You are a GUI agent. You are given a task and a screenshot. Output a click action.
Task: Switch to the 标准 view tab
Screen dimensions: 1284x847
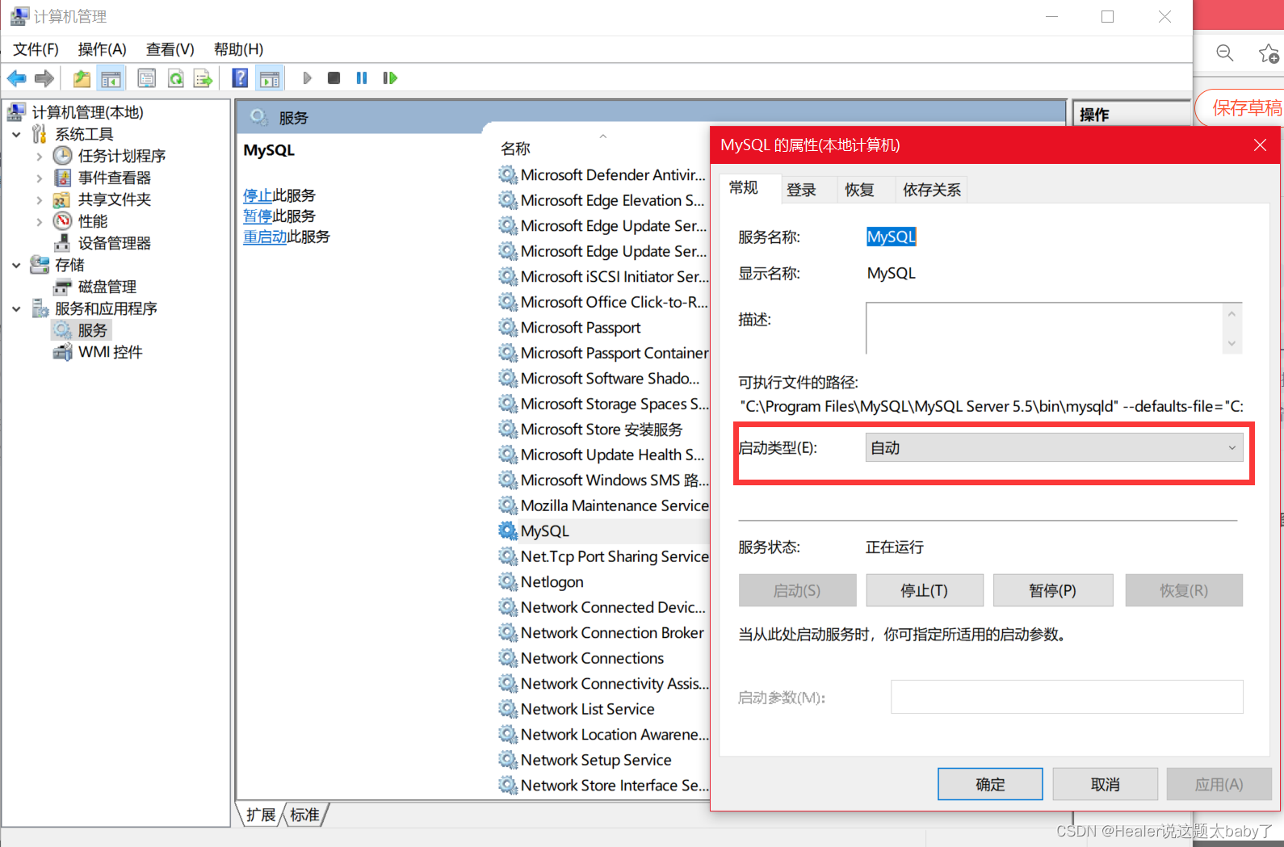[304, 815]
